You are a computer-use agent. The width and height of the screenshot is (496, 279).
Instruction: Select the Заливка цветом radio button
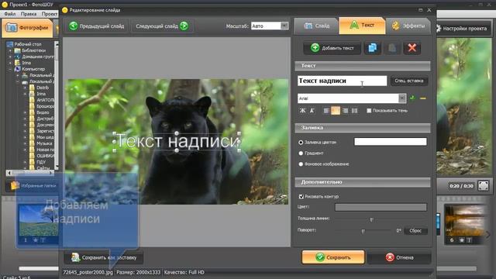(x=301, y=143)
